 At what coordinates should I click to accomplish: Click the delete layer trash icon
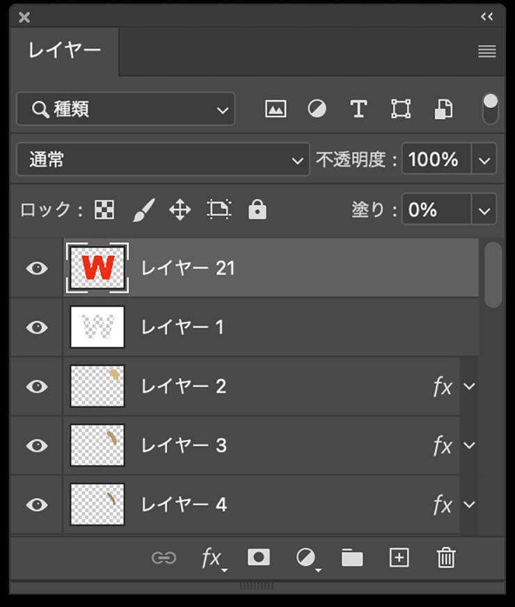click(x=445, y=558)
